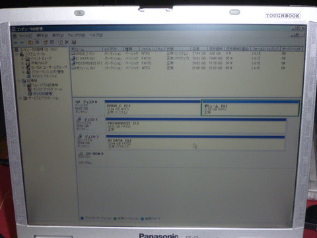This screenshot has width=317, height=238.
Task: Select 共有フォルダ tree item
Action: pyautogui.click(x=39, y=63)
